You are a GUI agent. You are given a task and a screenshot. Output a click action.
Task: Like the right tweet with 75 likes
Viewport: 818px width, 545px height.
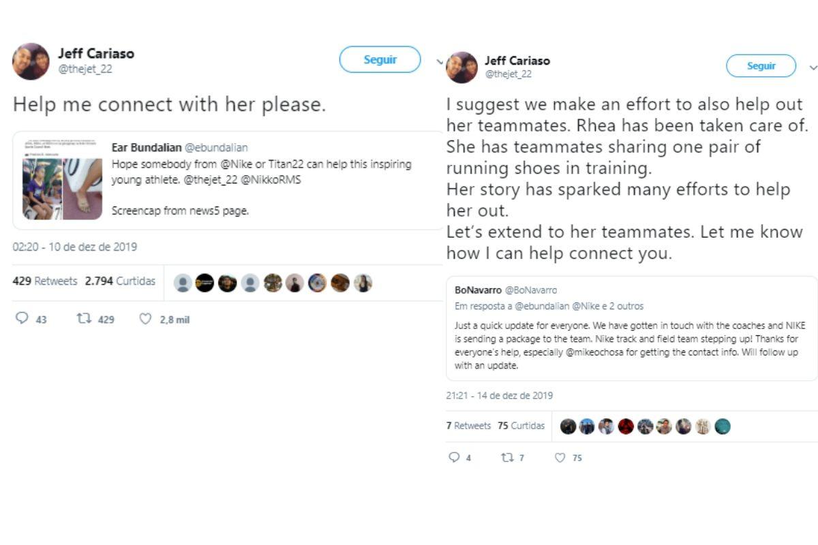(x=560, y=458)
